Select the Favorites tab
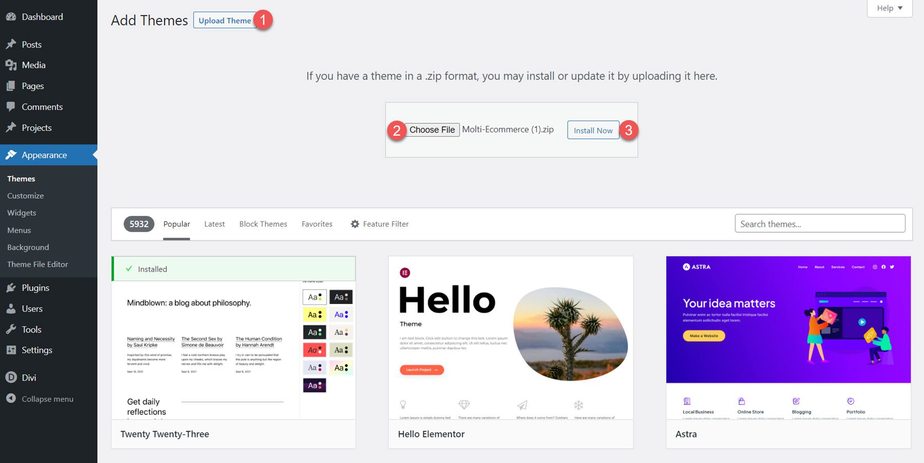Image resolution: width=924 pixels, height=463 pixels. (x=317, y=224)
